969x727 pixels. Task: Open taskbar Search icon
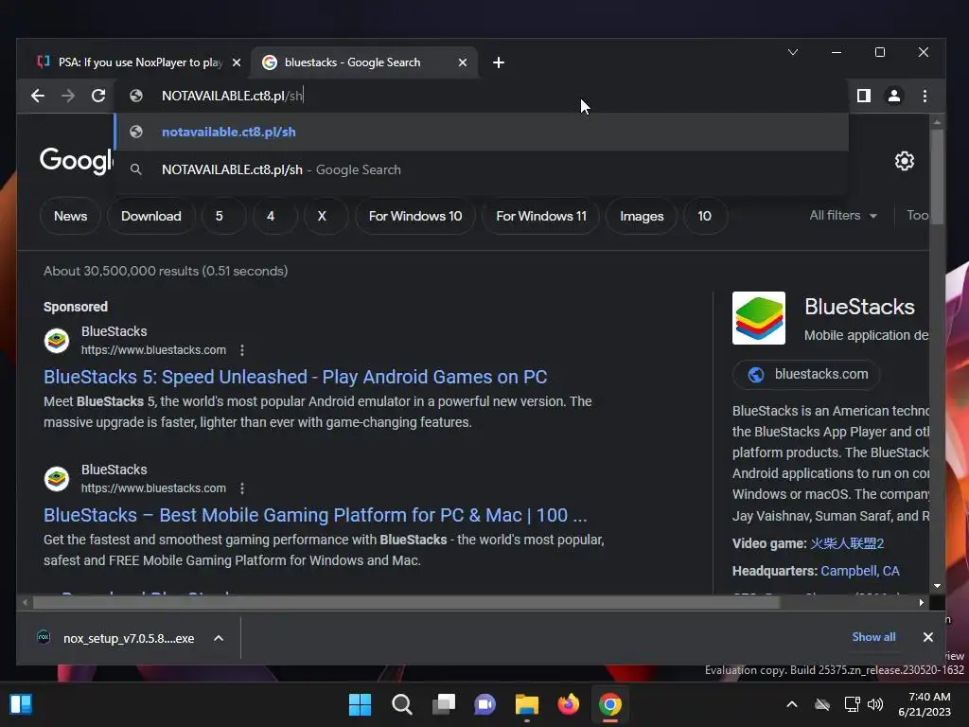401,704
